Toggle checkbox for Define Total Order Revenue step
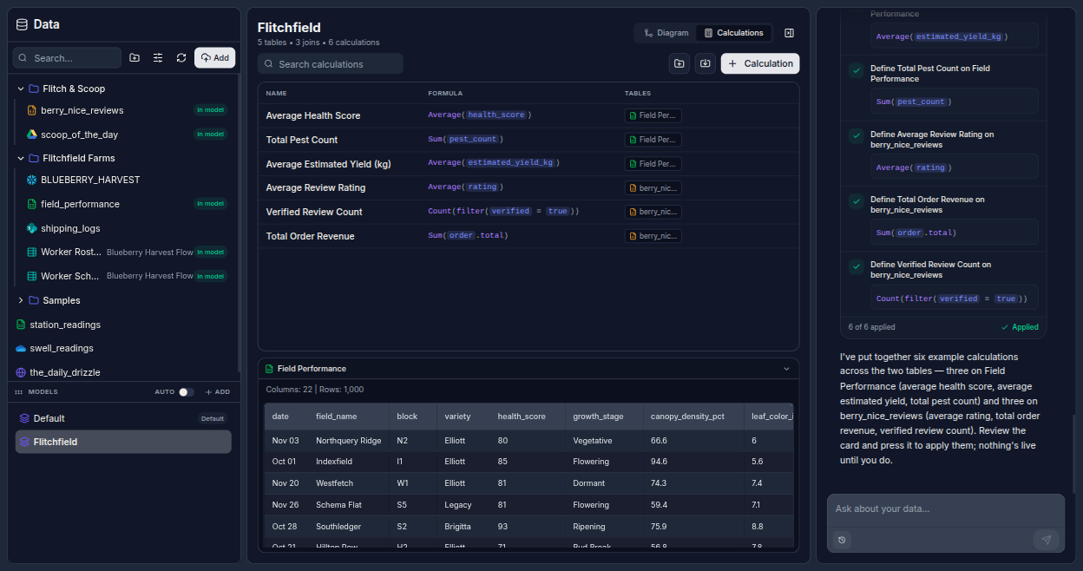 856,200
